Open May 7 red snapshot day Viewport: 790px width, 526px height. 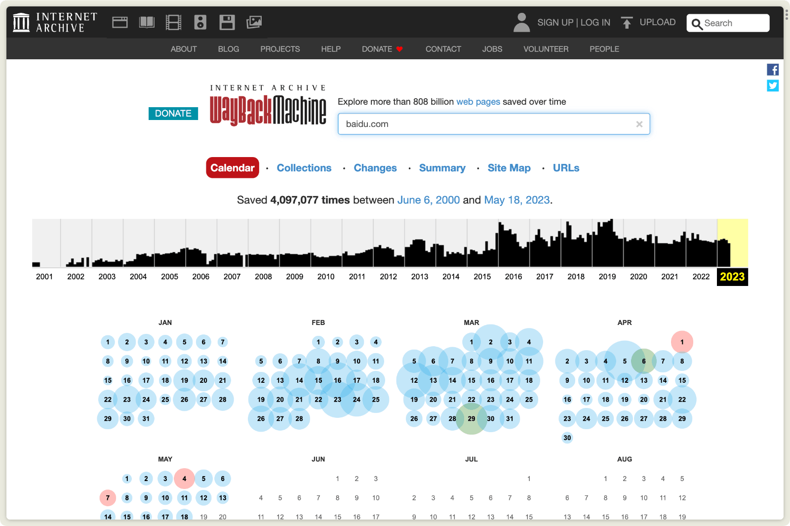pos(108,498)
